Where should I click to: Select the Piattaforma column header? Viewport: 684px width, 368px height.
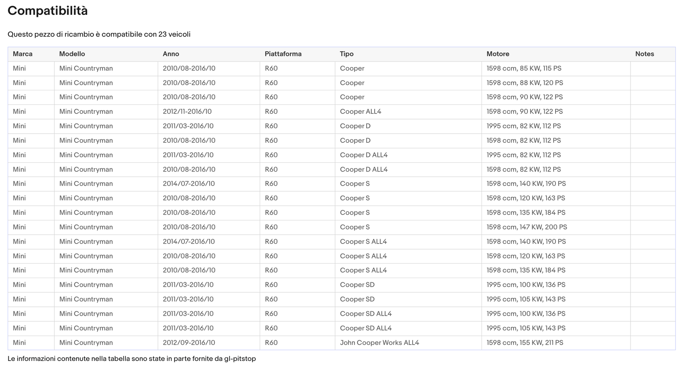coord(283,54)
